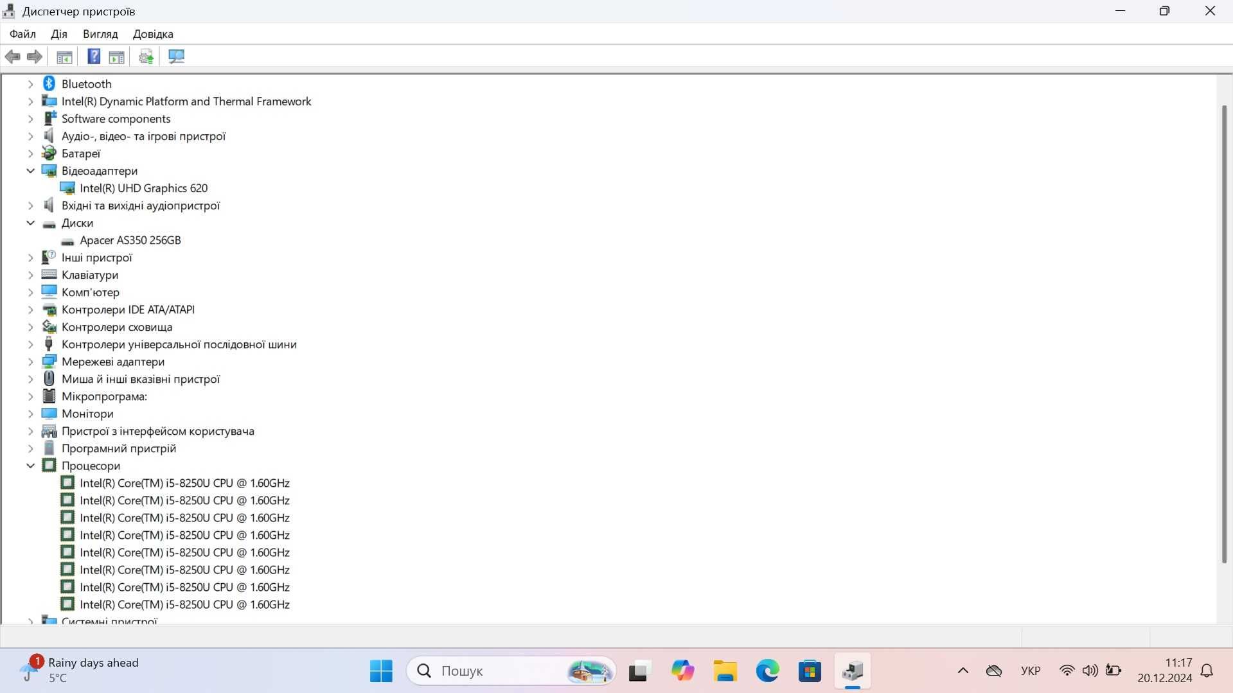Image resolution: width=1233 pixels, height=693 pixels.
Task: Open the Дія menu
Action: click(59, 34)
